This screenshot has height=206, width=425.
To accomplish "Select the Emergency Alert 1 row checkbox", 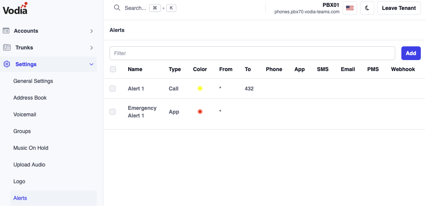I will pyautogui.click(x=113, y=112).
